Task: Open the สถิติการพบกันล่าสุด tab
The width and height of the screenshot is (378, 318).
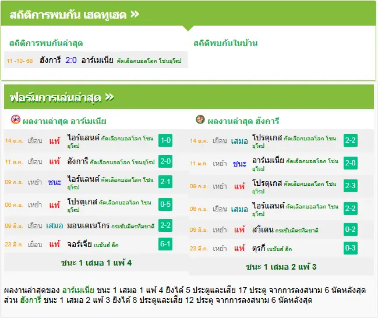Action: [46, 44]
